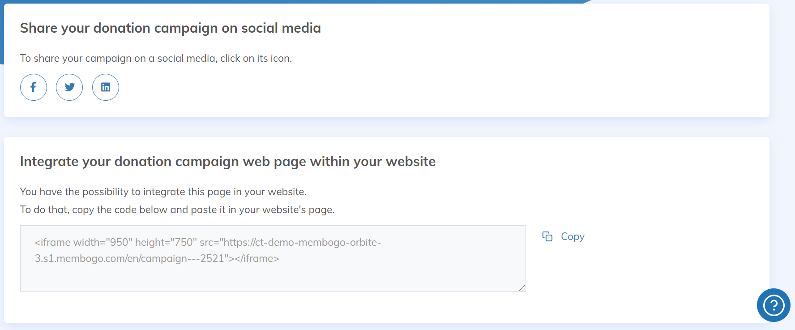
Task: Click the Copy link text
Action: tap(573, 236)
